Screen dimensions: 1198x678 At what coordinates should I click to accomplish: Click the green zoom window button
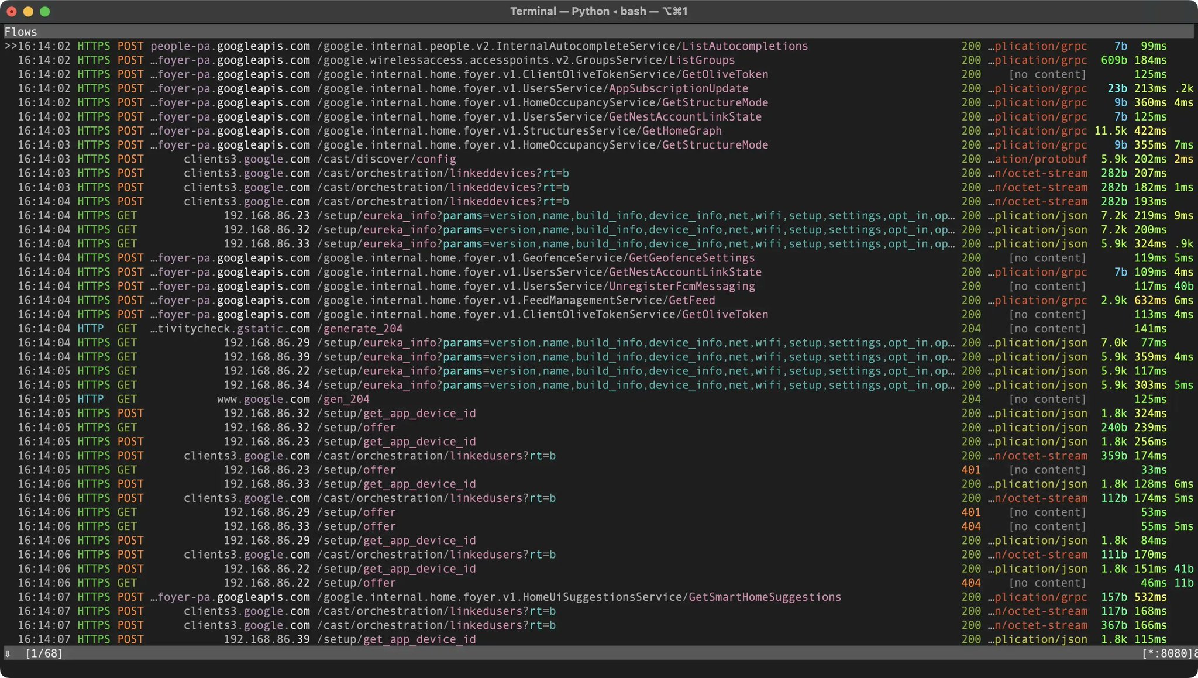(x=45, y=11)
